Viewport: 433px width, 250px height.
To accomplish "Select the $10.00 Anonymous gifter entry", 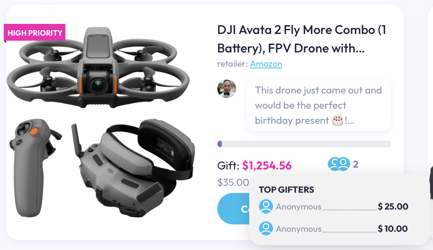I will coord(334,229).
